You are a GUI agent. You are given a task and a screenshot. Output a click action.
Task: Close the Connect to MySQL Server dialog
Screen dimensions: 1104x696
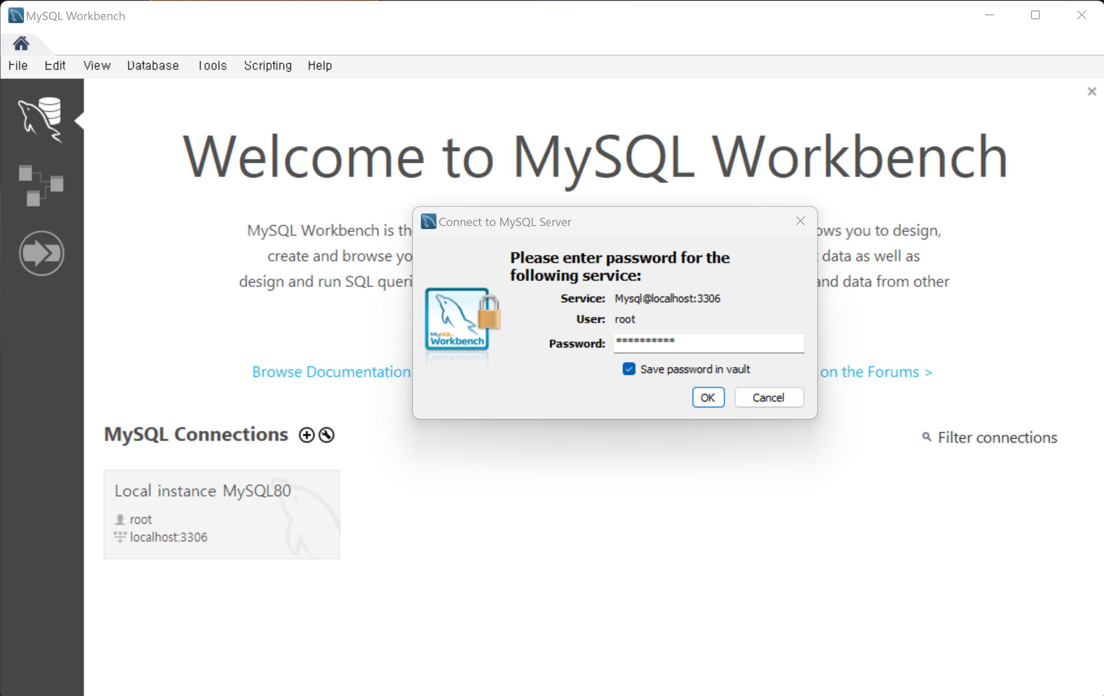800,221
